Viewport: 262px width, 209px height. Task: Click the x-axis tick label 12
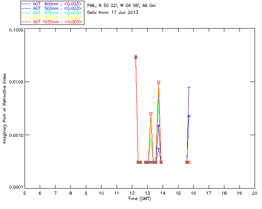coord(132,193)
